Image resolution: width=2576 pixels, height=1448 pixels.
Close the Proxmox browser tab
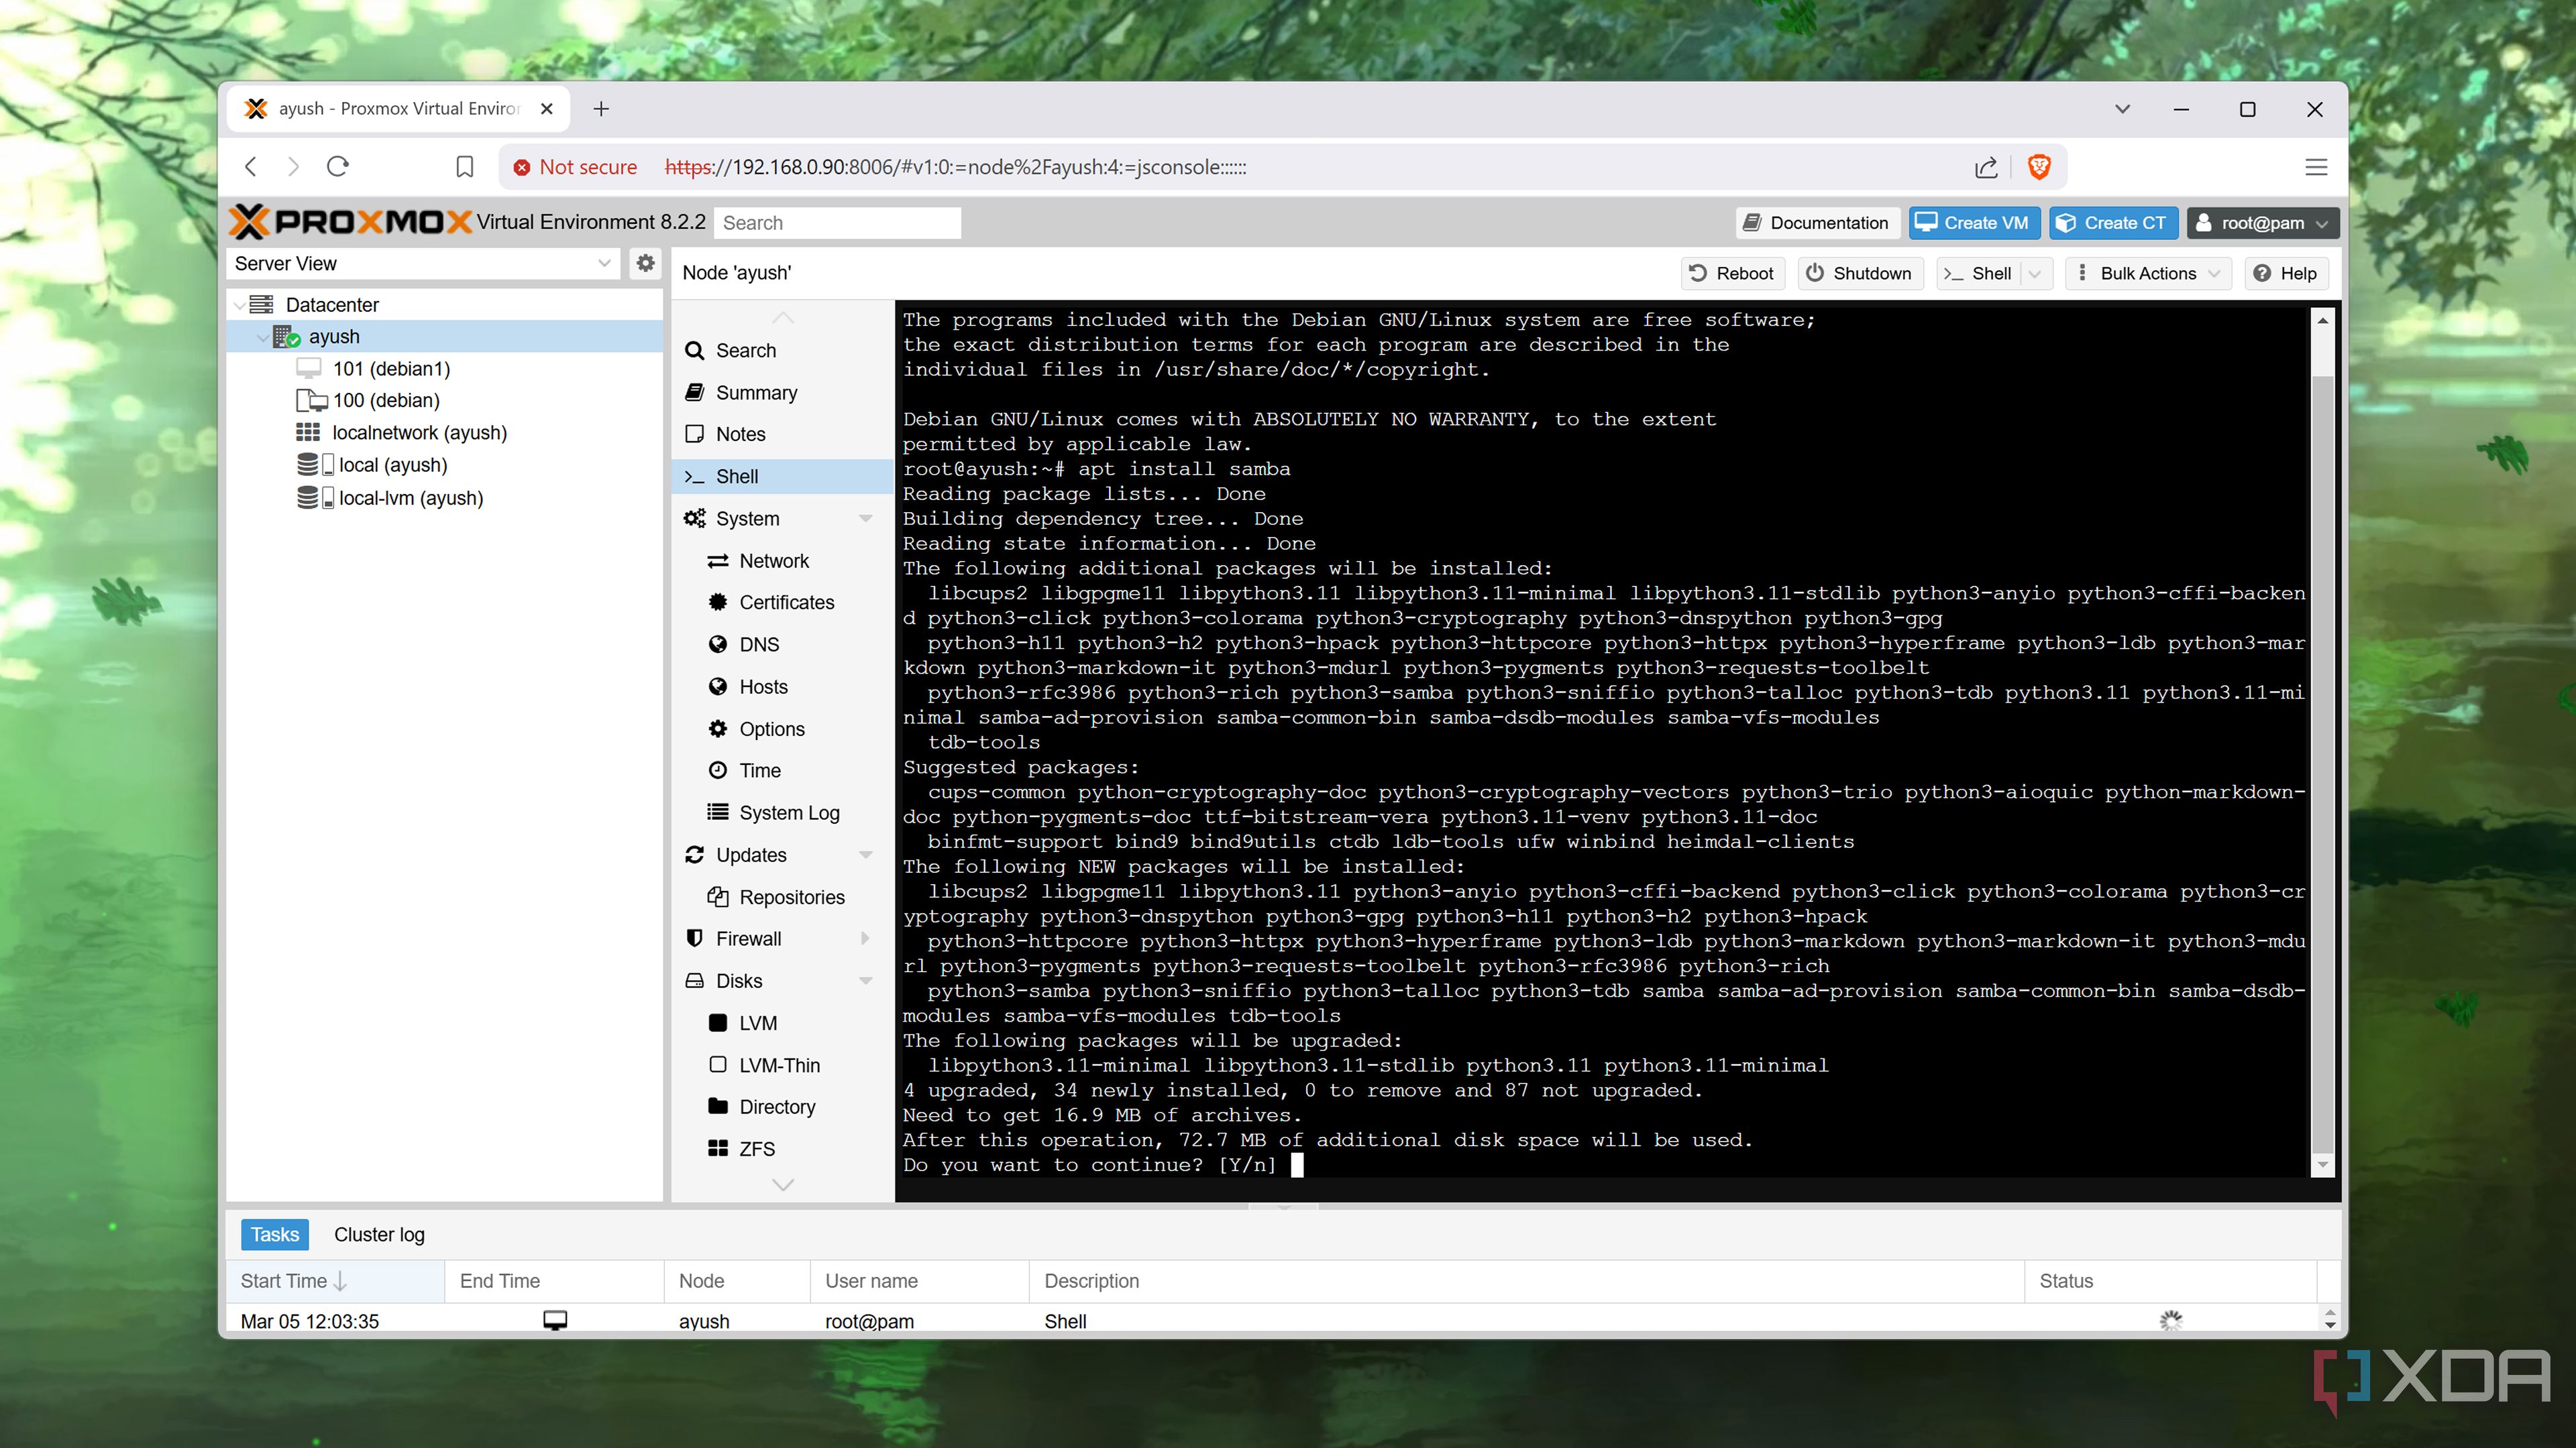tap(547, 109)
